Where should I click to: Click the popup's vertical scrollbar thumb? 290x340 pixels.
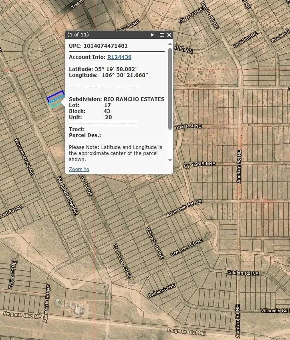click(170, 88)
